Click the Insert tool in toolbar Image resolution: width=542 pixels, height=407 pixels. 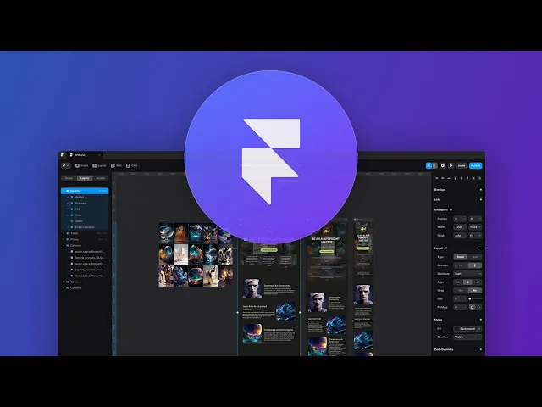click(82, 166)
